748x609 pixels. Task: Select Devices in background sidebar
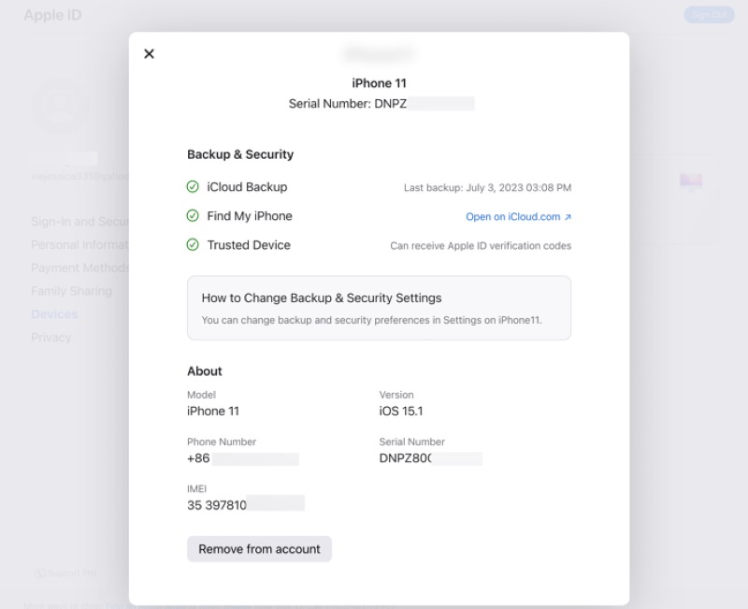54,314
